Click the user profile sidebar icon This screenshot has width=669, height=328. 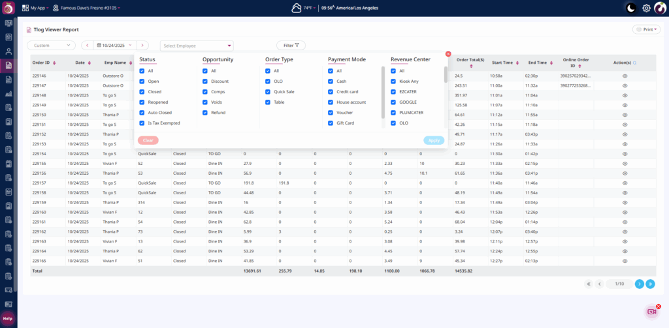[x=8, y=51]
